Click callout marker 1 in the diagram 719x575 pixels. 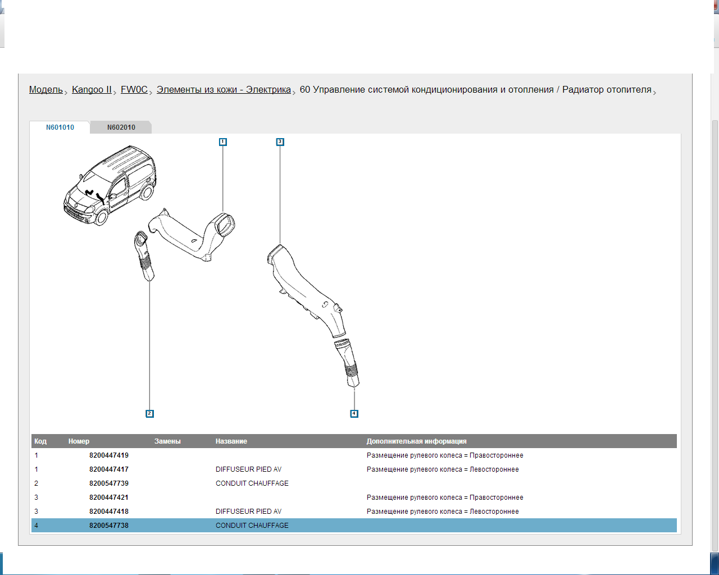tap(223, 142)
